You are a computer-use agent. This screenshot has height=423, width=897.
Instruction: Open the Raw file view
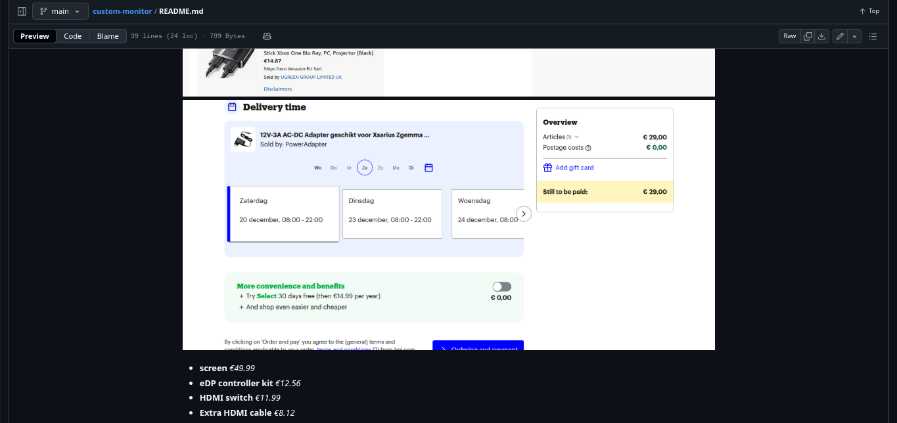pos(789,36)
